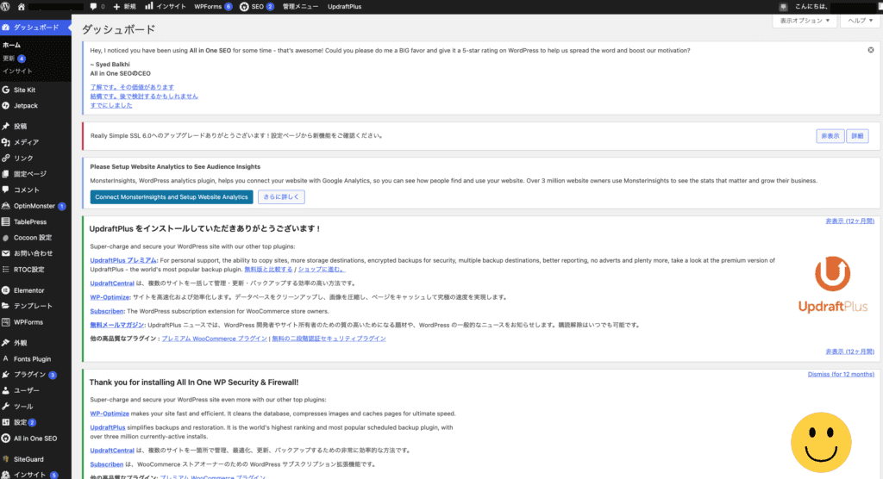This screenshot has height=479, width=883.
Task: Click the ユーザー person icon
Action: click(x=6, y=390)
